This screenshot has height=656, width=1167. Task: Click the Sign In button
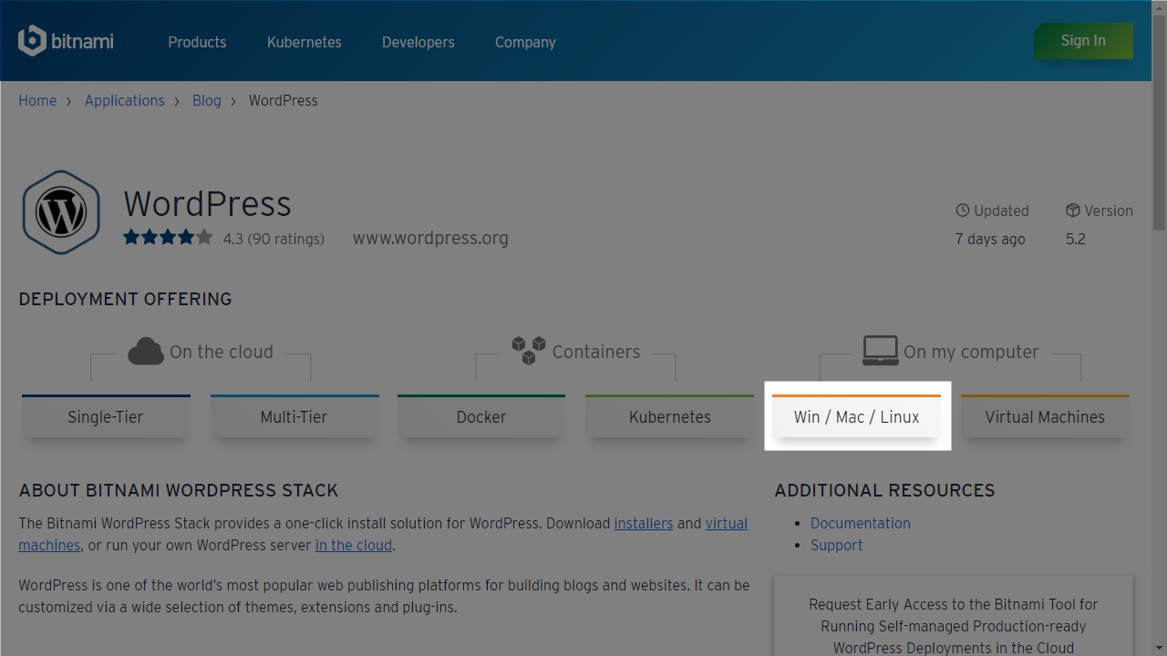(1083, 41)
